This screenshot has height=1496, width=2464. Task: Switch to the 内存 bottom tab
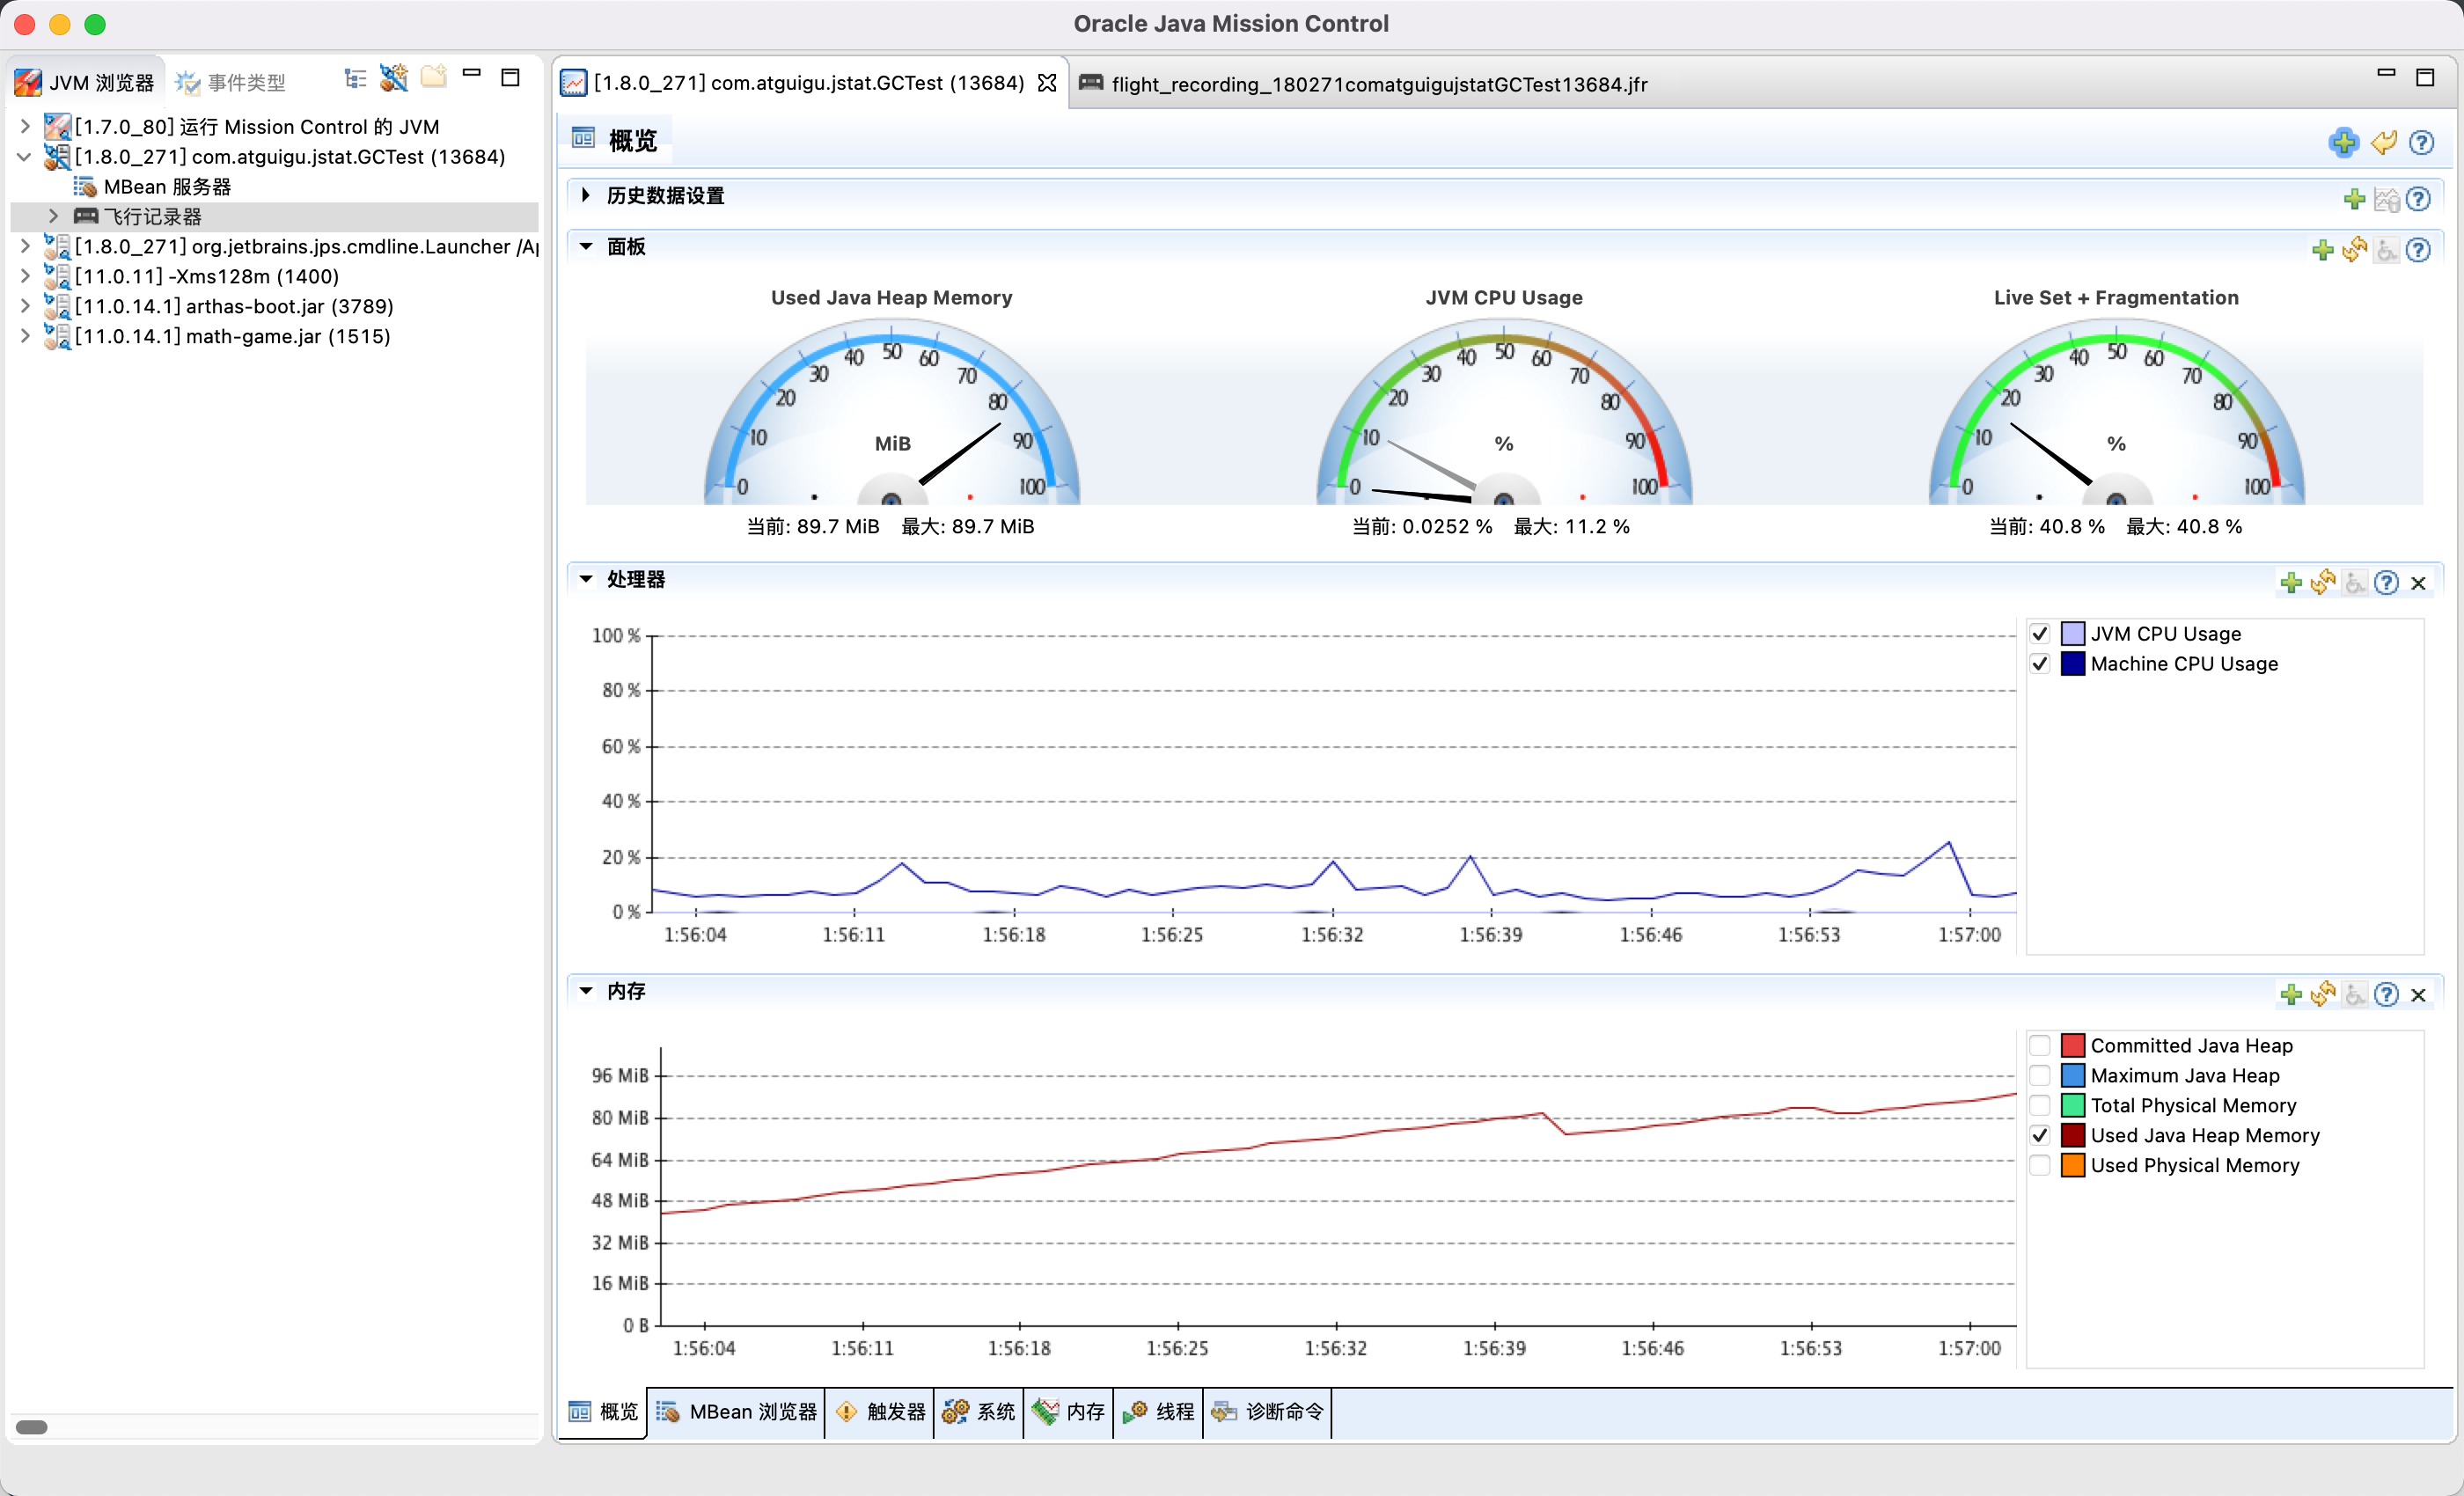(1069, 1411)
